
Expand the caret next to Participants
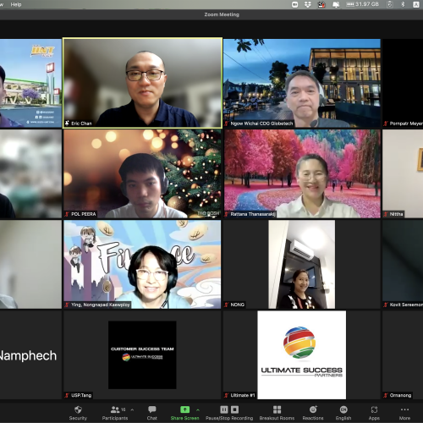pos(132,409)
